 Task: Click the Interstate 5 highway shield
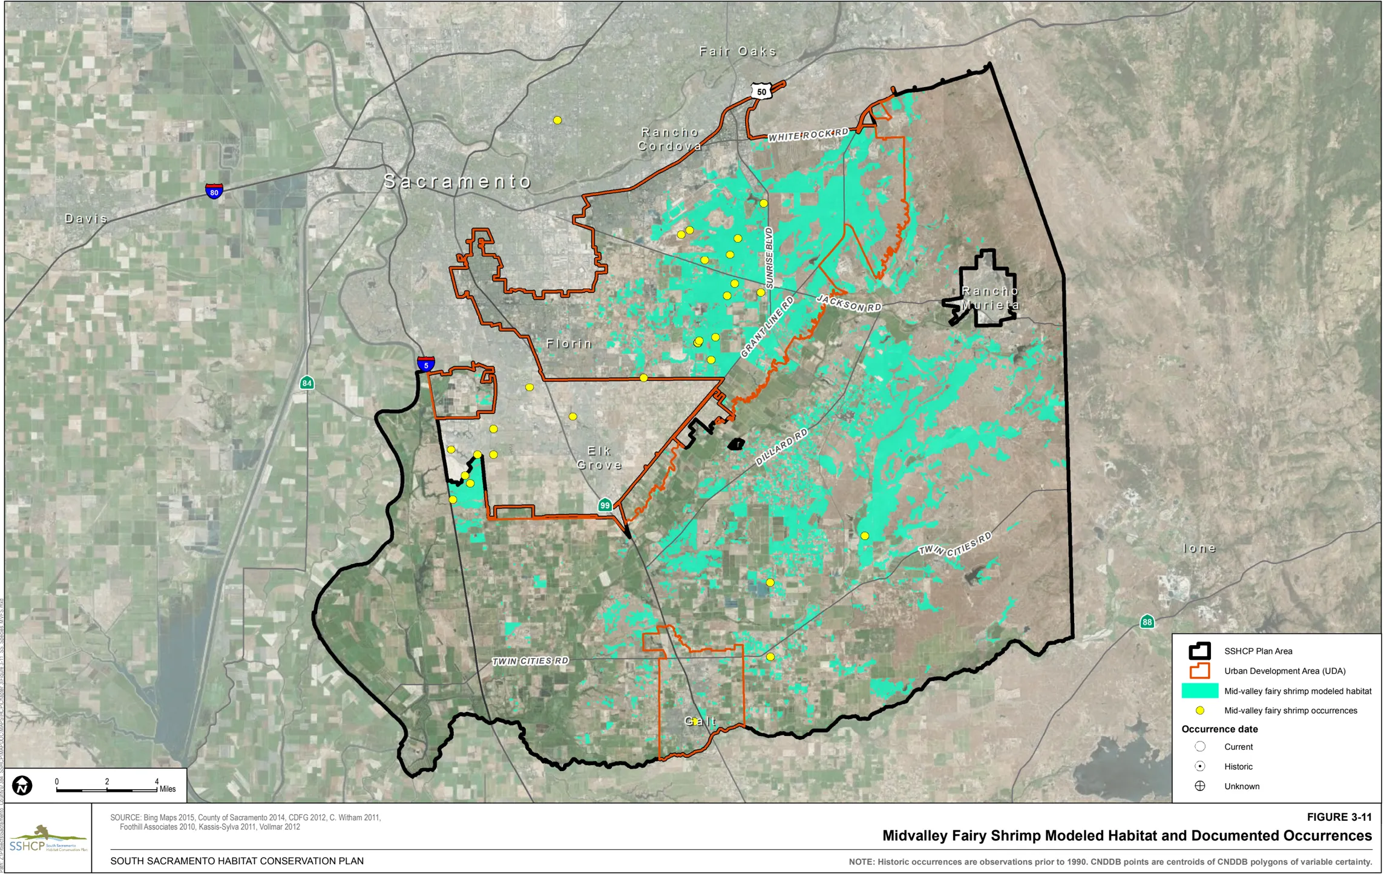point(425,364)
